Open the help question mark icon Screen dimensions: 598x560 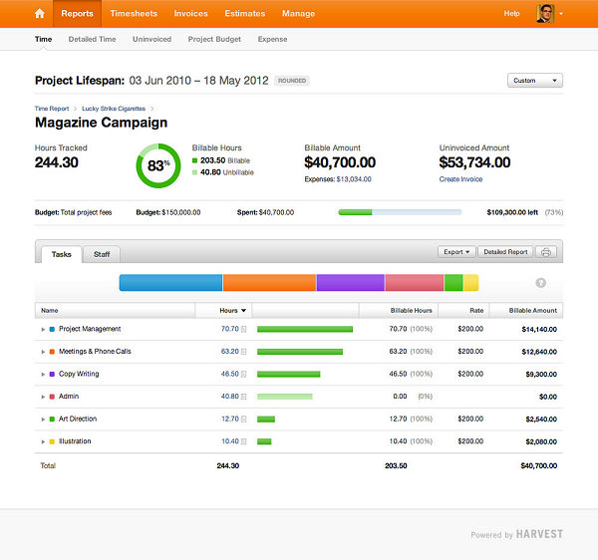[x=541, y=283]
